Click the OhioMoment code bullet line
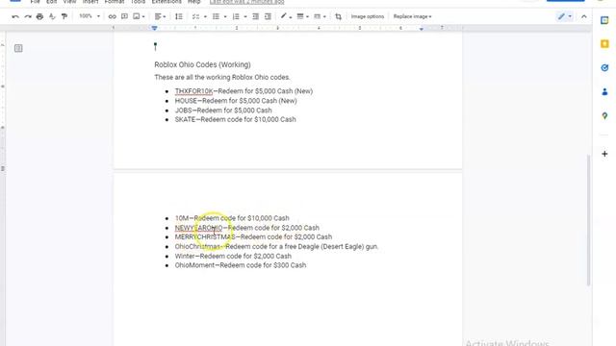The image size is (616, 346). 241,265
